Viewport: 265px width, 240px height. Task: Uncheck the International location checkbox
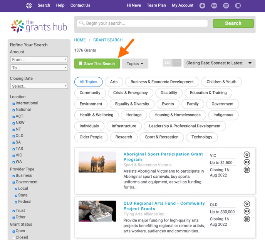14,103
